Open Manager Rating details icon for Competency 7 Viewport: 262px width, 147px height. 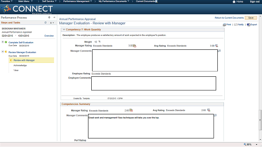(135, 46)
